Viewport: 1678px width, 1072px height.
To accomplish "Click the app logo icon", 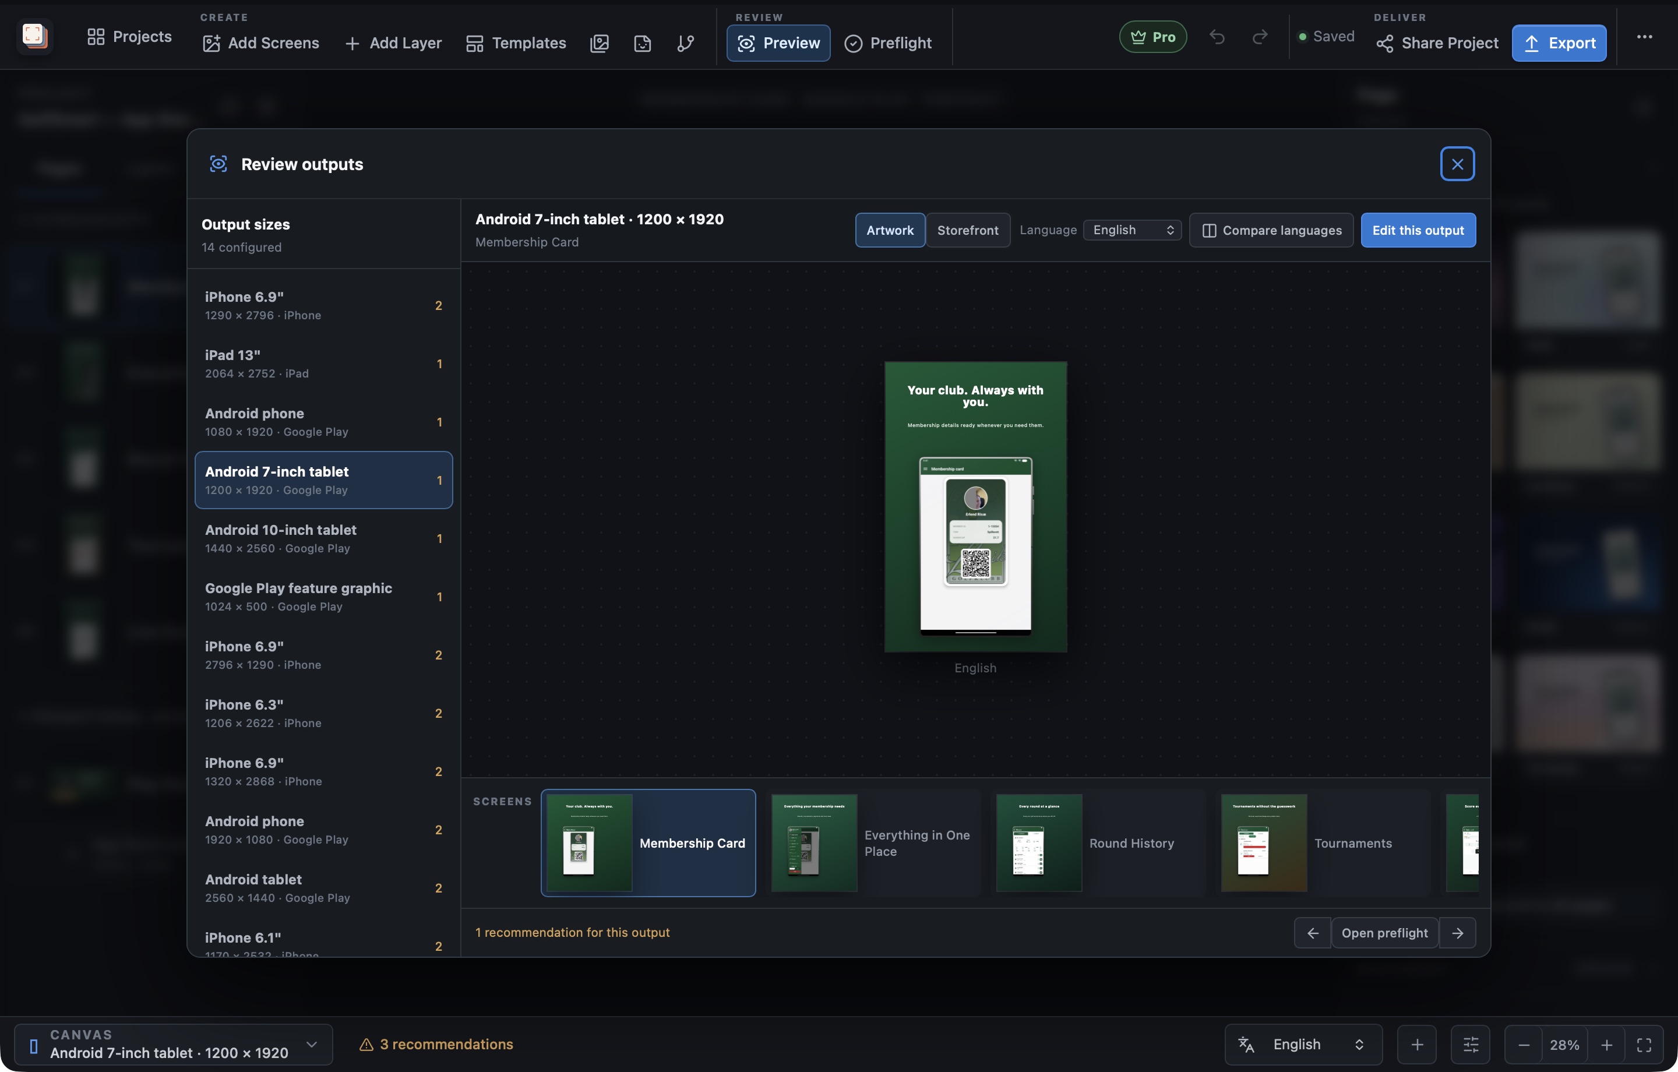I will pyautogui.click(x=34, y=36).
